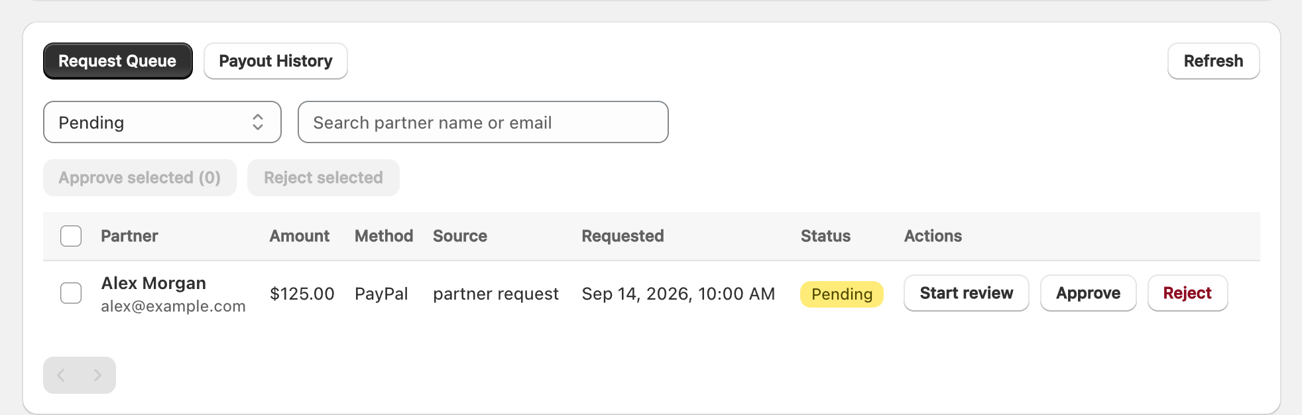Click the Sep 14, 2026, 10:00 AM date
The width and height of the screenshot is (1302, 415).
(678, 294)
